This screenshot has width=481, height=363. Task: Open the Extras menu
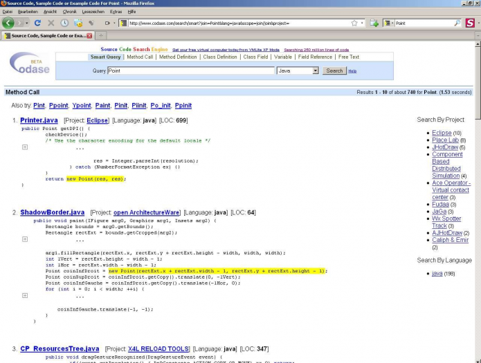(116, 12)
